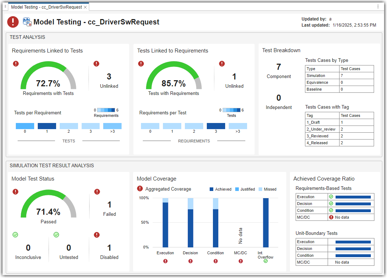Click red warning icon above 3 Unlinked requirements
387x278 pixels.
pyautogui.click(x=96, y=64)
